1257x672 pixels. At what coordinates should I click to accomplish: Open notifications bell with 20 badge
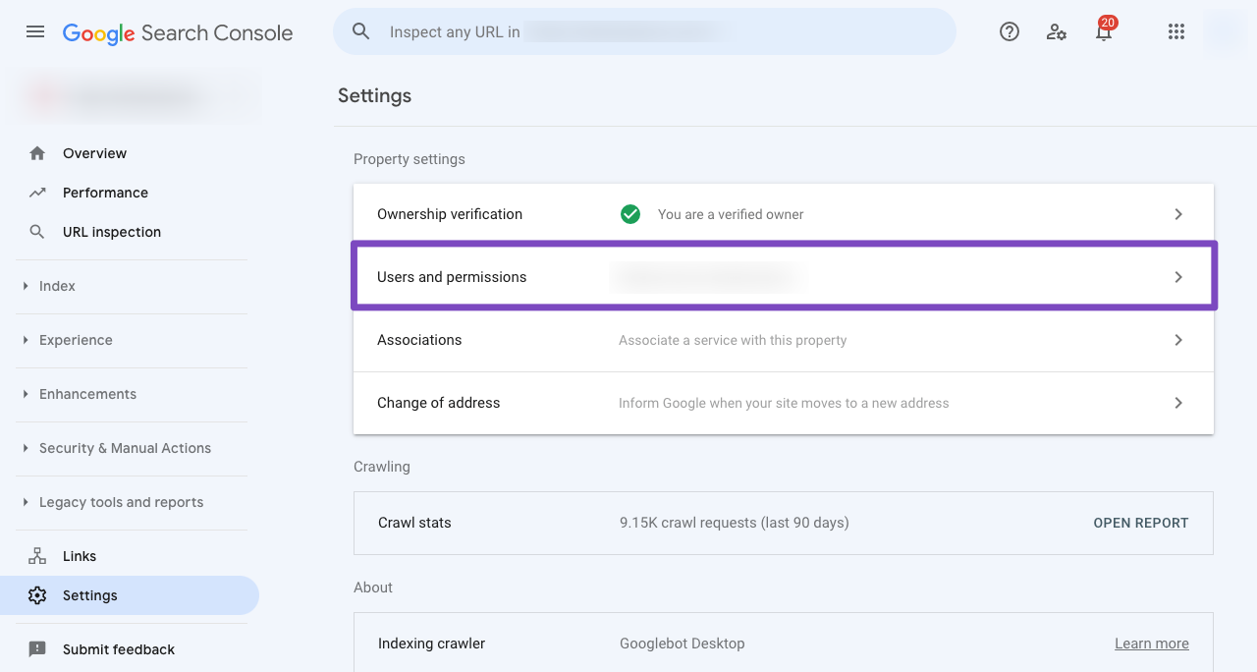click(x=1104, y=31)
